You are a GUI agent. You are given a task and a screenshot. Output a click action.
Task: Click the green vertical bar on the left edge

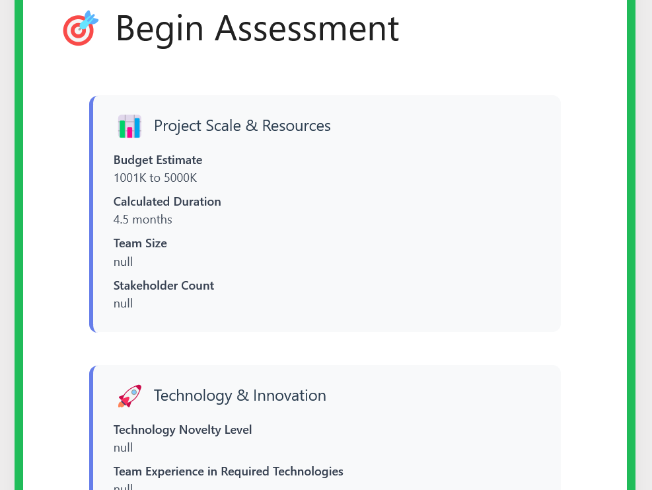(x=18, y=245)
